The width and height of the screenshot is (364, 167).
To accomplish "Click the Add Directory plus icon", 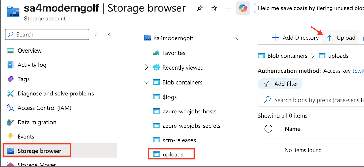I will pyautogui.click(x=276, y=38).
